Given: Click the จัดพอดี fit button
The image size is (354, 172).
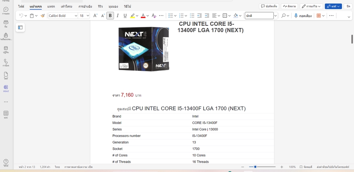Looking at the screenshot, I should tap(306, 167).
